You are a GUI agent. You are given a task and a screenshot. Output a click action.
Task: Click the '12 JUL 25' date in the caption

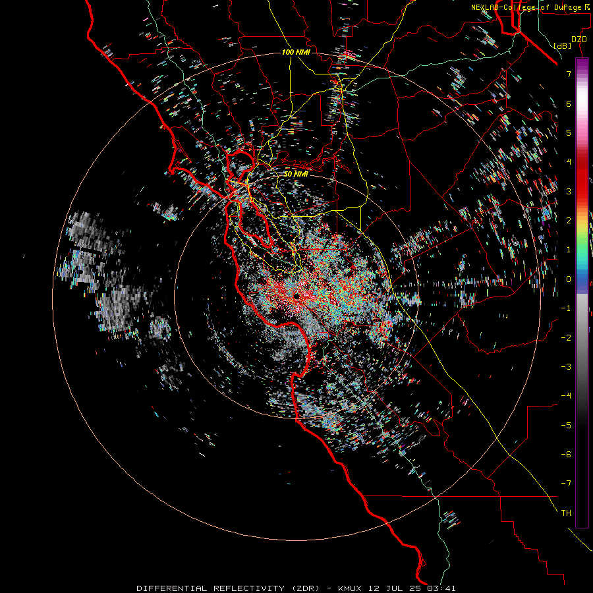[x=395, y=588]
